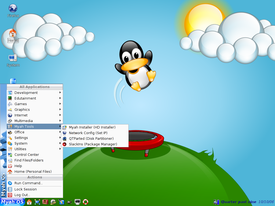The width and height of the screenshot is (275, 206).
Task: Click the date 10/10/06 in the panel
Action: [x=266, y=202]
